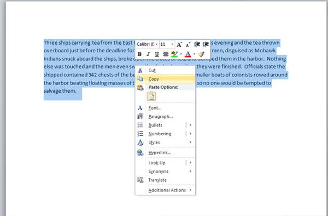The width and height of the screenshot is (328, 216).
Task: Click the Copy pages icon
Action: (x=140, y=79)
